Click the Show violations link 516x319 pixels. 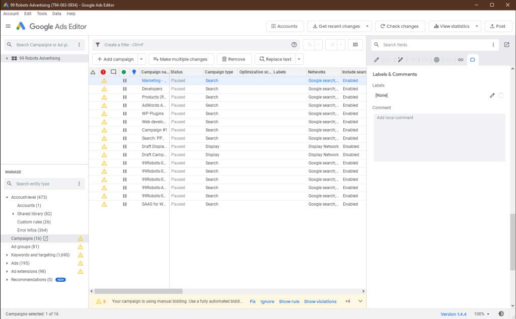click(x=320, y=301)
